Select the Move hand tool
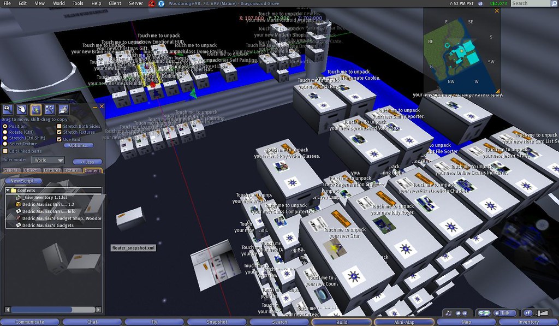 (21, 109)
